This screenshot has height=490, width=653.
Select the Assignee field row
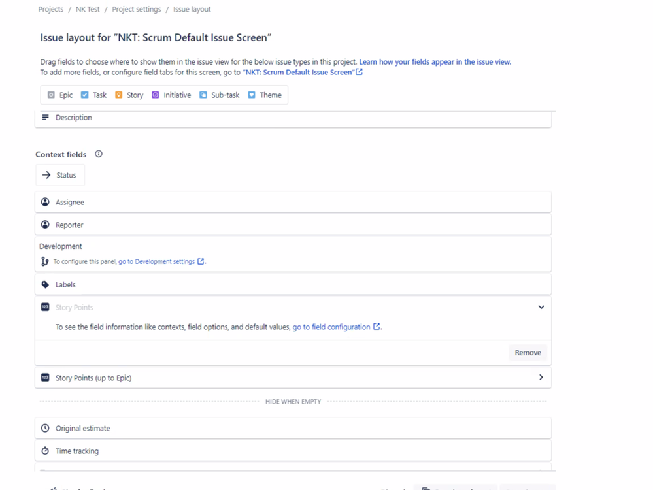[x=293, y=202]
